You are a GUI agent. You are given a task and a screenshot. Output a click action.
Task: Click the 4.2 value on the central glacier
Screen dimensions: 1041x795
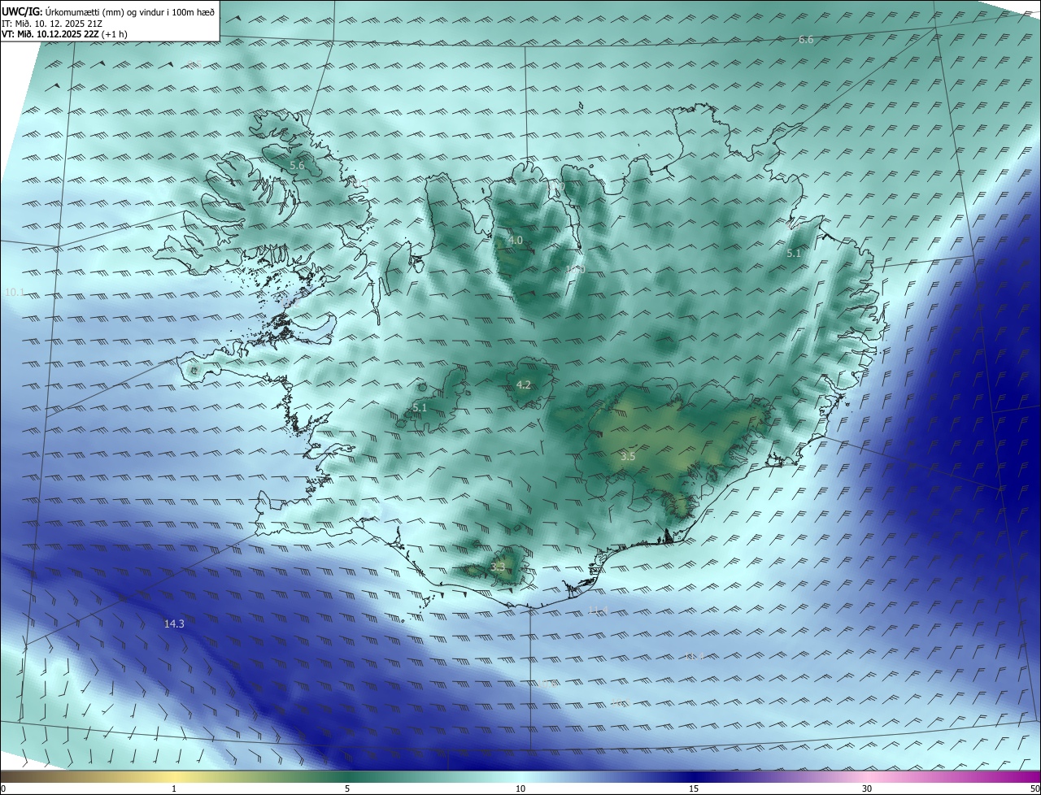point(524,385)
